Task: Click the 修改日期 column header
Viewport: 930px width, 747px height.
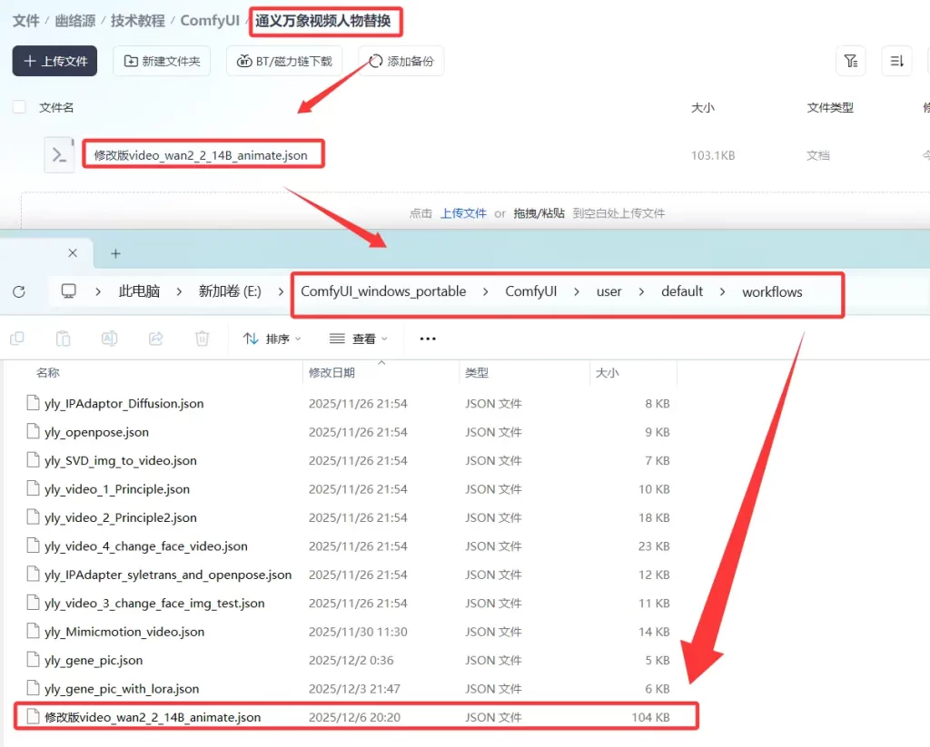Action: (x=332, y=372)
